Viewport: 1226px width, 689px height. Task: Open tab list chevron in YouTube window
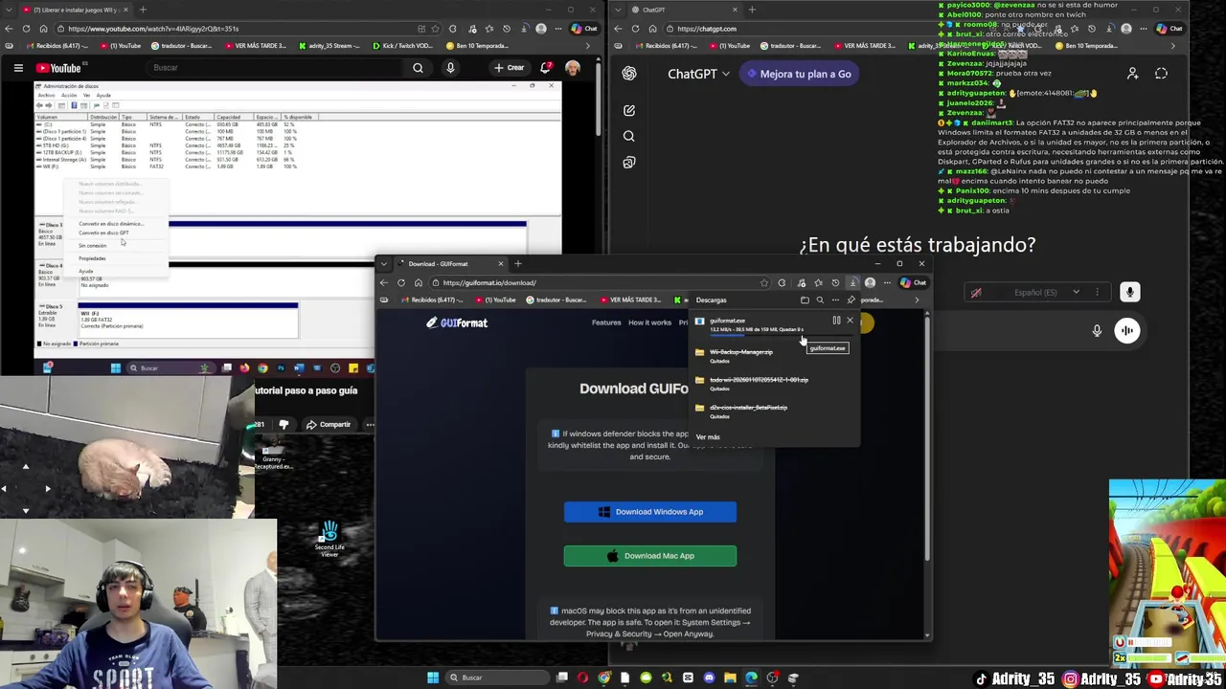pyautogui.click(x=9, y=10)
